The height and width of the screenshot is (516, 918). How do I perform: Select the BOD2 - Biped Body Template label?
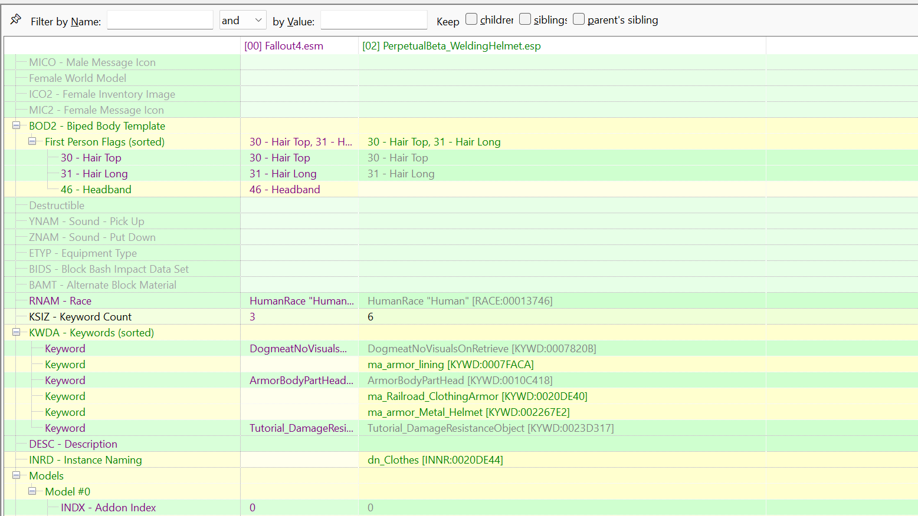point(97,126)
